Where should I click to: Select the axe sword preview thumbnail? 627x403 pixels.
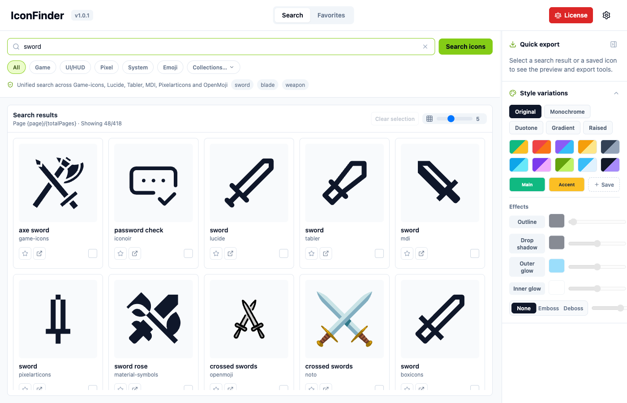[x=58, y=183]
